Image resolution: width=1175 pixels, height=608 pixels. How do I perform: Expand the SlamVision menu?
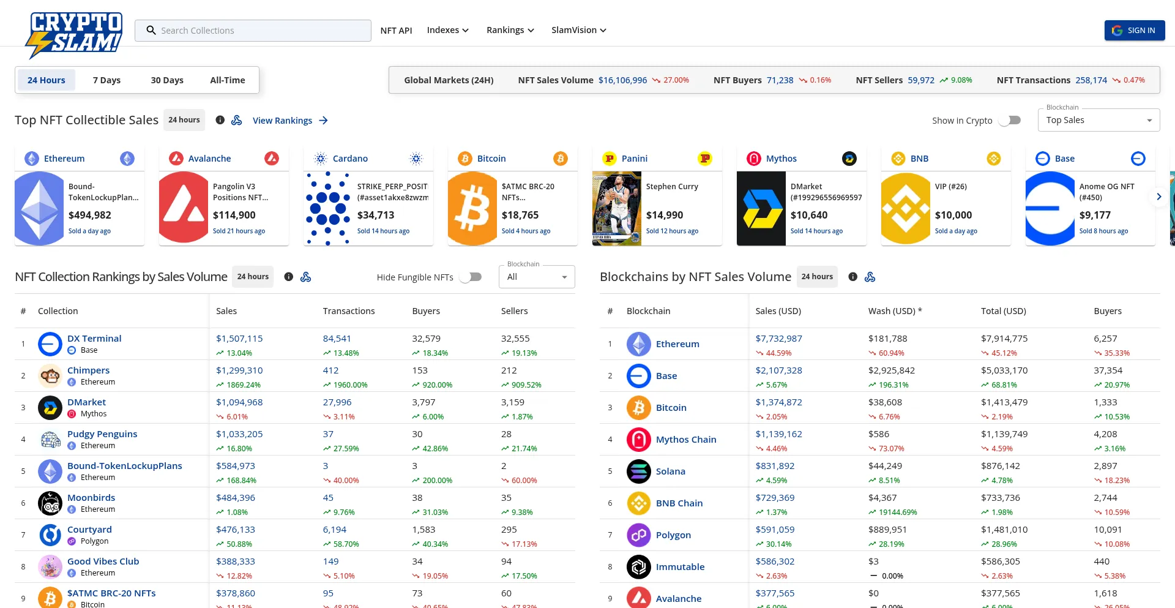pyautogui.click(x=578, y=30)
